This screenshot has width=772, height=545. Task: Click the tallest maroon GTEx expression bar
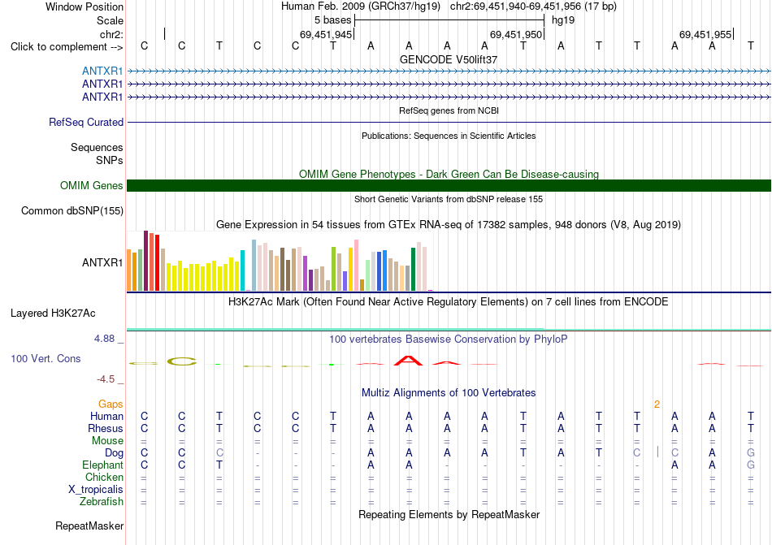(145, 261)
